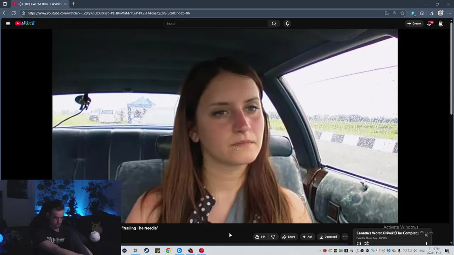Toggle playlist shuffle
454x255 pixels.
pyautogui.click(x=366, y=243)
